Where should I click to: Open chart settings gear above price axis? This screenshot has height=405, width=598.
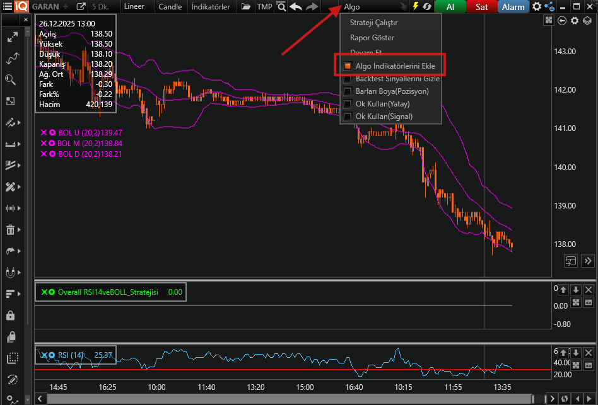[575, 21]
